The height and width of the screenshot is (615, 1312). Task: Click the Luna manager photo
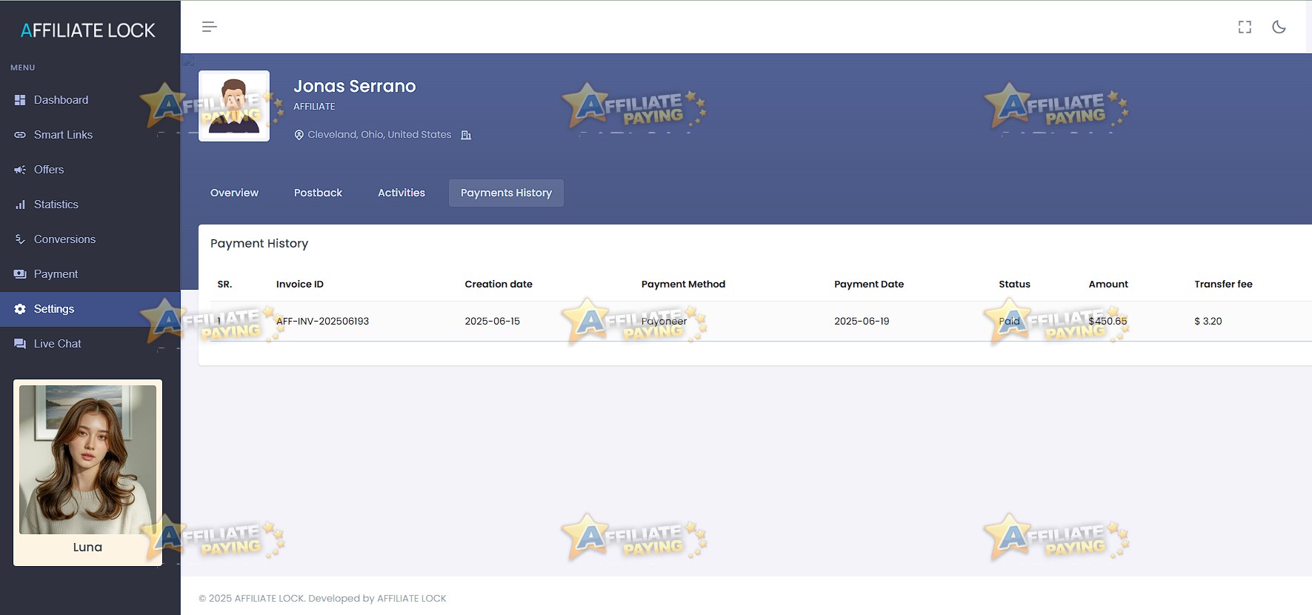tap(87, 459)
